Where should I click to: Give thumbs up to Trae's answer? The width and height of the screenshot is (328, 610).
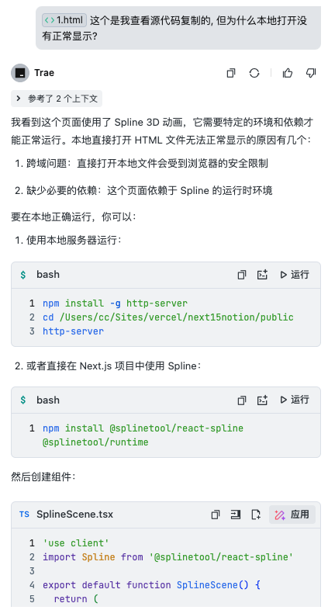pos(288,73)
